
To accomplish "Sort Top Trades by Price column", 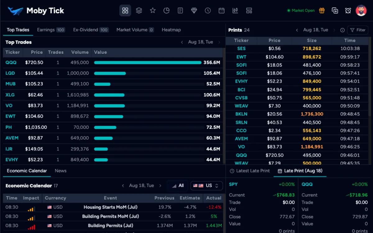I will click(37, 52).
